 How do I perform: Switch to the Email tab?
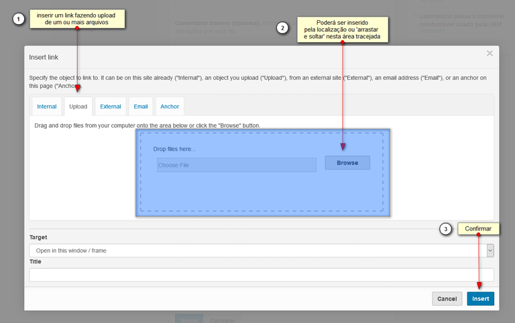coord(141,107)
